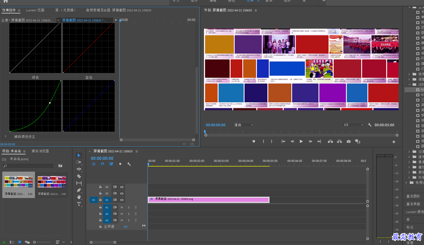Export frame with camera icon
This screenshot has width=424, height=245.
click(349, 141)
